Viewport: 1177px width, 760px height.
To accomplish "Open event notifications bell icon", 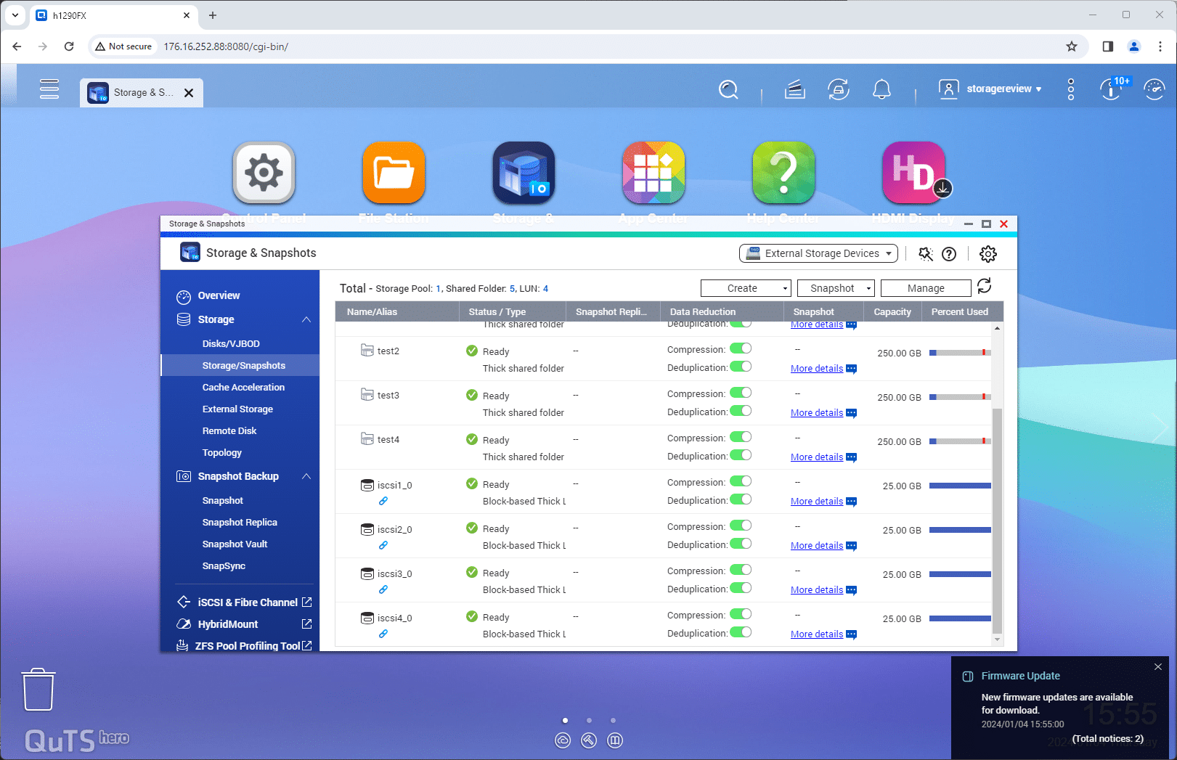I will 881,89.
